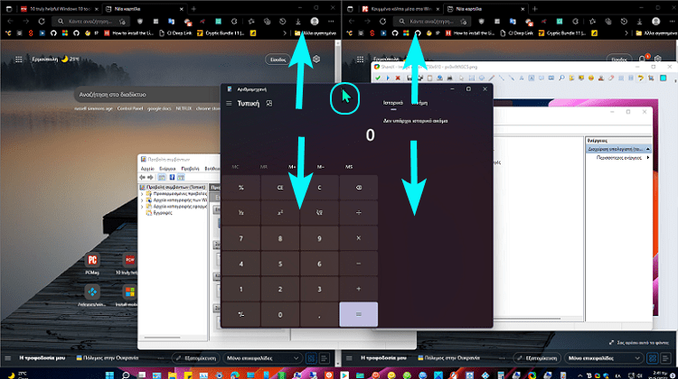This screenshot has width=678, height=379.
Task: Open 'Μόνο επικεφαλίδες' dropdown in left Edge window
Action: point(262,358)
